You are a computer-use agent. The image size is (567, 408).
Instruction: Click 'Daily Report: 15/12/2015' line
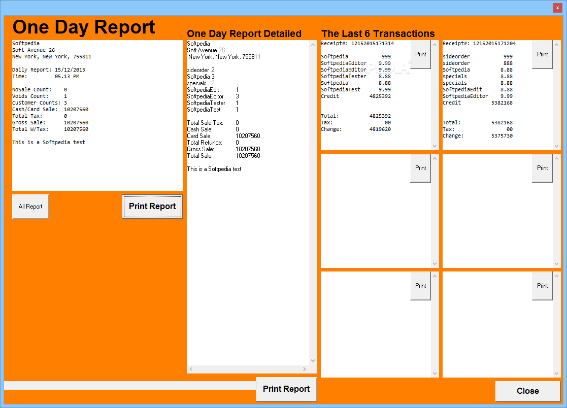tap(49, 70)
